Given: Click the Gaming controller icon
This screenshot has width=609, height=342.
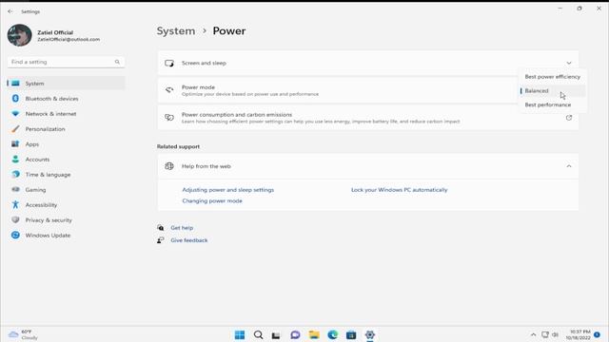Looking at the screenshot, I should (x=15, y=190).
